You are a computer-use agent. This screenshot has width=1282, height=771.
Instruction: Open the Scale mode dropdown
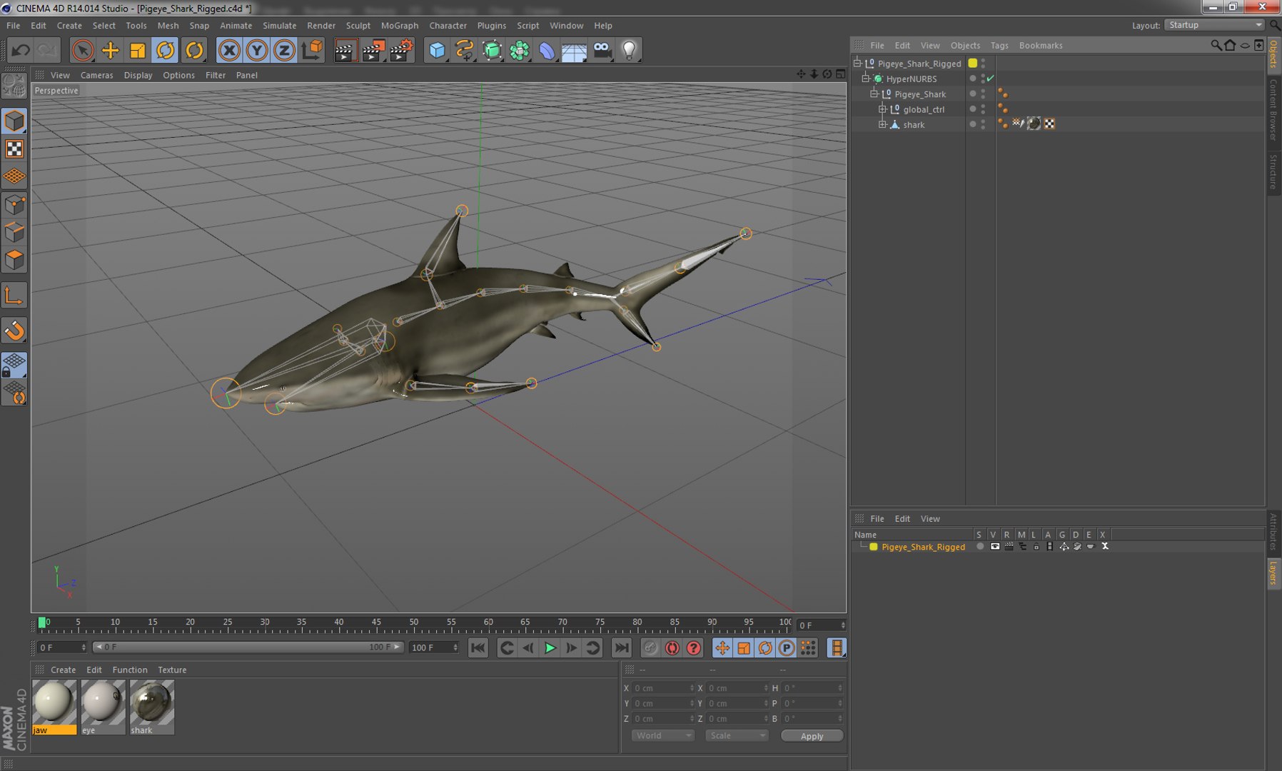(736, 736)
